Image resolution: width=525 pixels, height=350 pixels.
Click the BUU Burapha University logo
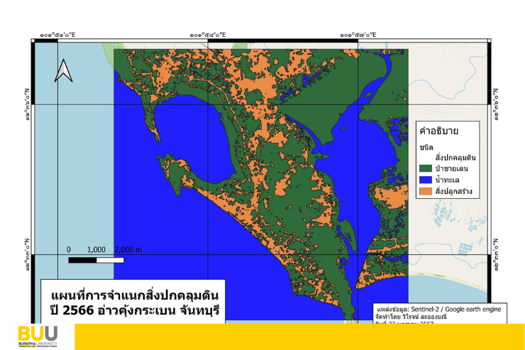pyautogui.click(x=38, y=336)
